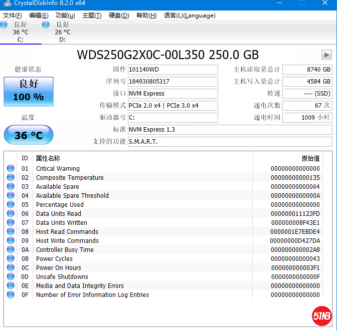Click the Percentage Used status orb
The width and height of the screenshot is (337, 331).
11,205
